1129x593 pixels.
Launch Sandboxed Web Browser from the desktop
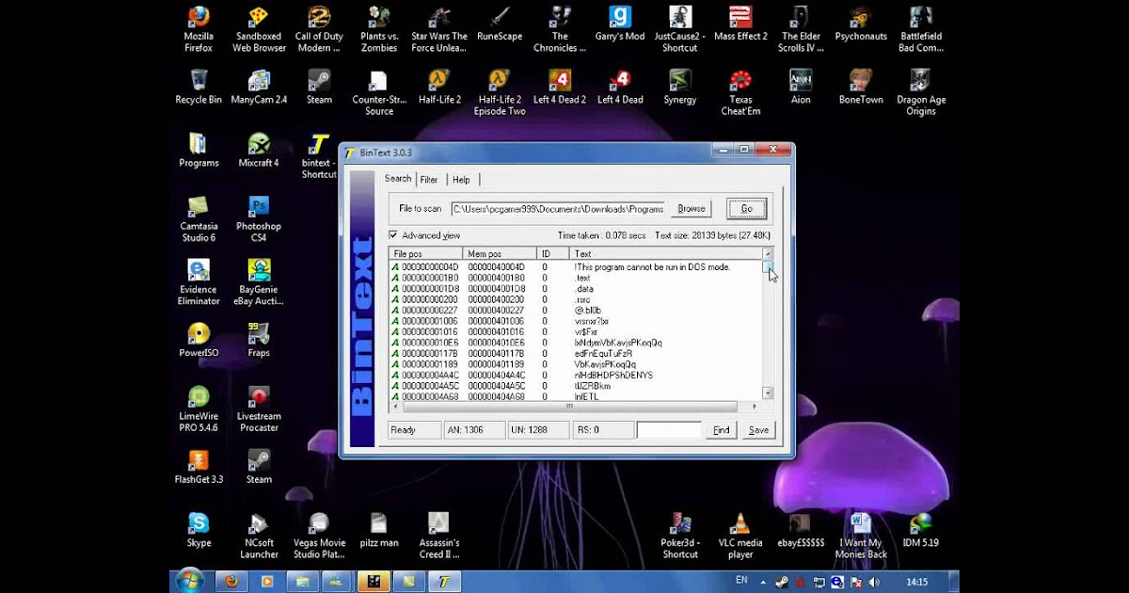click(259, 28)
